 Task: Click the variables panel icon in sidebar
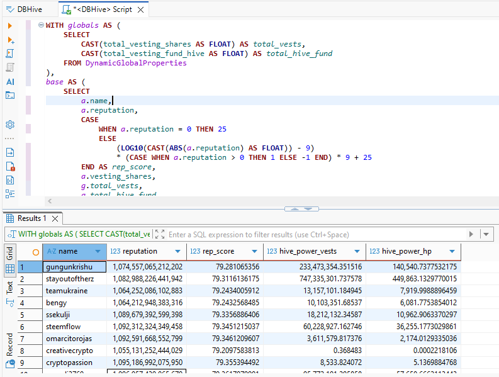pos(10,180)
